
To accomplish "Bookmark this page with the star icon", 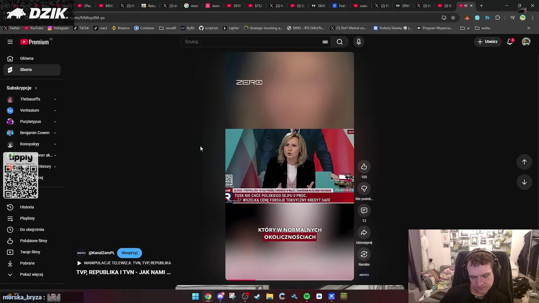I will click(453, 18).
